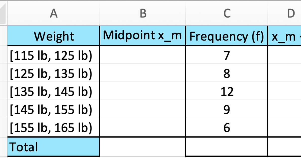Select the Total label cell
The height and width of the screenshot is (158, 301).
pyautogui.click(x=53, y=147)
